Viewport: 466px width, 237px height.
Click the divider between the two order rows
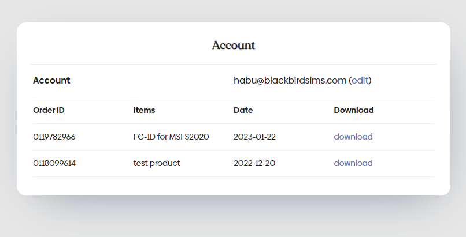pos(234,150)
